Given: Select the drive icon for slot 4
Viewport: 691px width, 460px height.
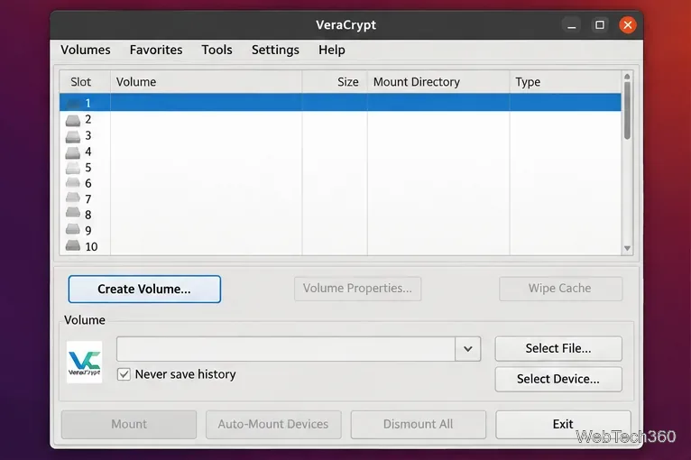Looking at the screenshot, I should (x=73, y=152).
